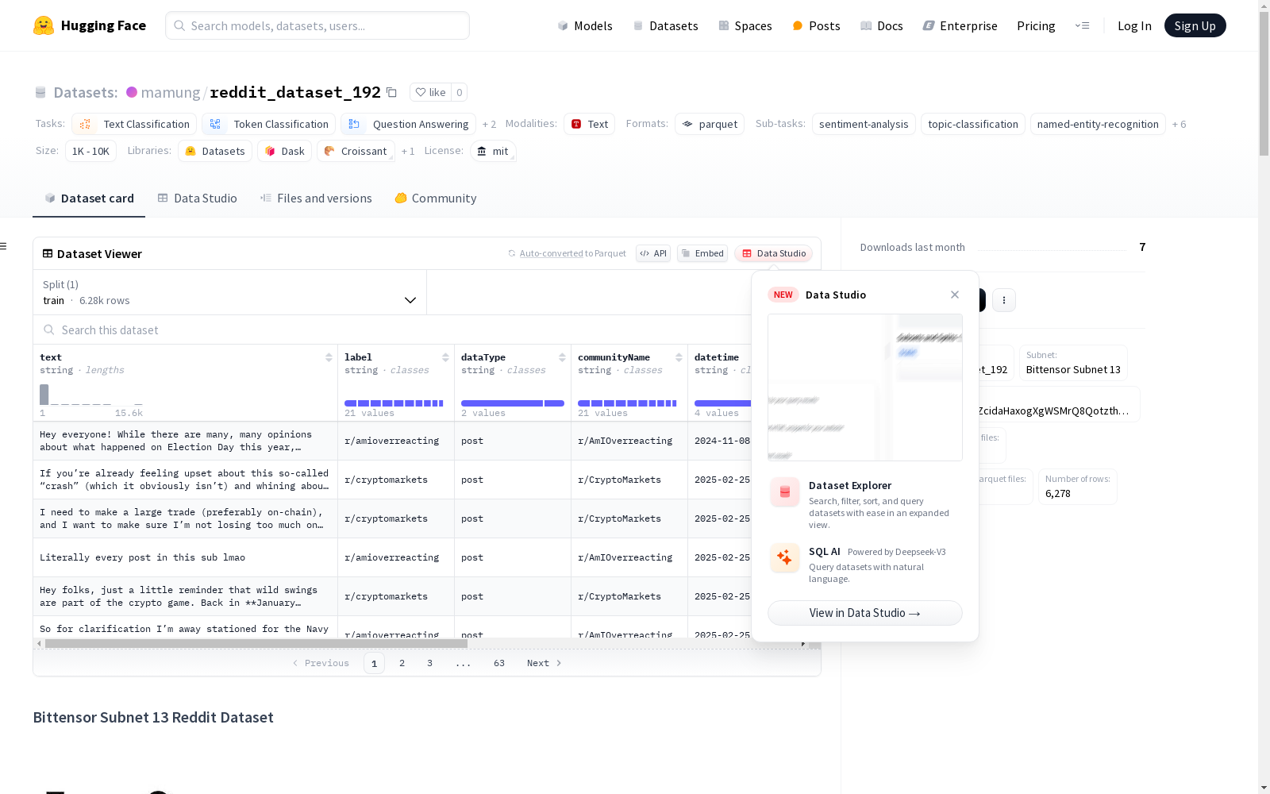Image resolution: width=1270 pixels, height=794 pixels.
Task: Sort the text column
Action: 329,357
